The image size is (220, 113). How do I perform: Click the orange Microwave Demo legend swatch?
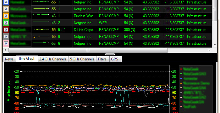point(181,83)
